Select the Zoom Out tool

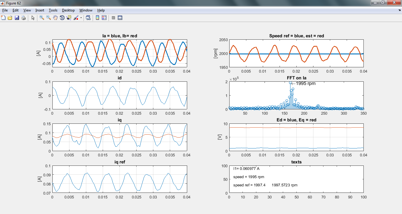pyautogui.click(x=48, y=18)
